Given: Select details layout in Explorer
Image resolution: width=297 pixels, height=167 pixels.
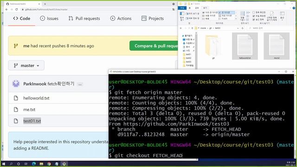Looking at the screenshot, I should 223,19.
